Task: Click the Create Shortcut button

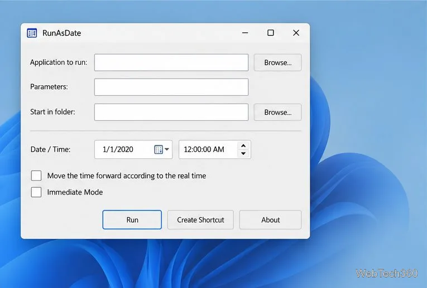Action: click(x=200, y=219)
